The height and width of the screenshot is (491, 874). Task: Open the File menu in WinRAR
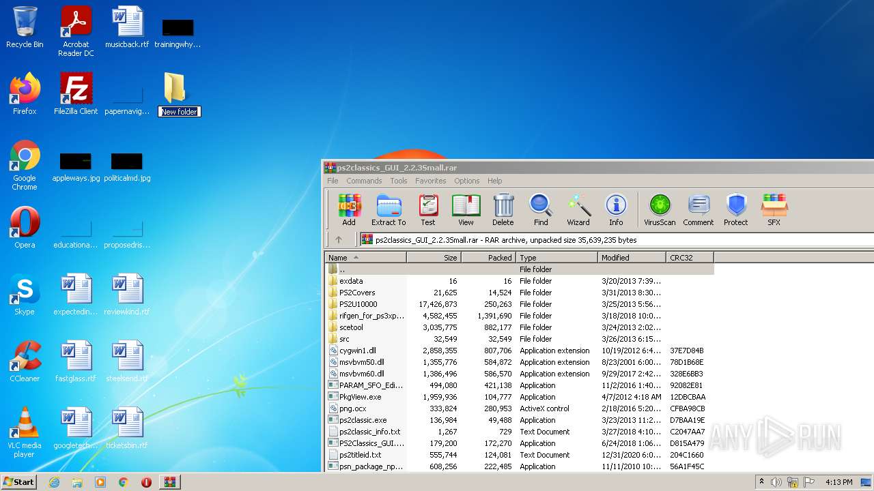pos(333,181)
